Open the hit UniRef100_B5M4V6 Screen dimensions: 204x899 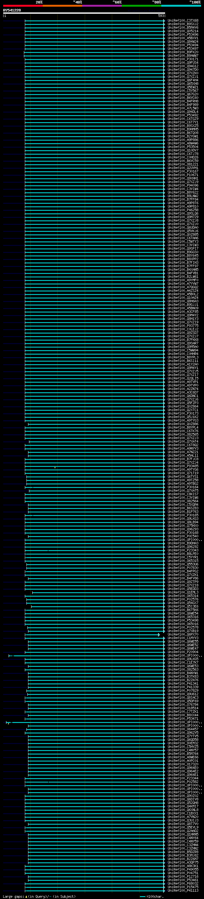pyautogui.click(x=183, y=27)
